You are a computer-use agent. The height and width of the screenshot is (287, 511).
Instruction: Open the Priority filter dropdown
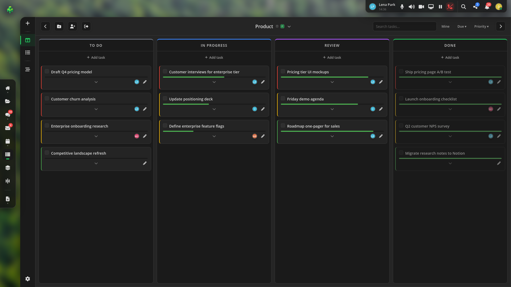[x=481, y=26]
